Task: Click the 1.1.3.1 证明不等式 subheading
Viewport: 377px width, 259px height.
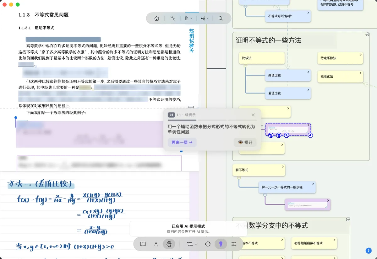Action: (x=36, y=28)
